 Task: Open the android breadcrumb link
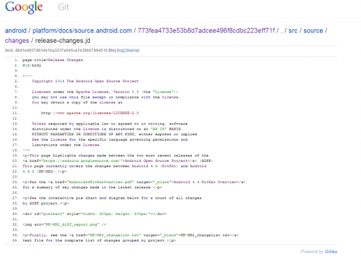(x=16, y=31)
